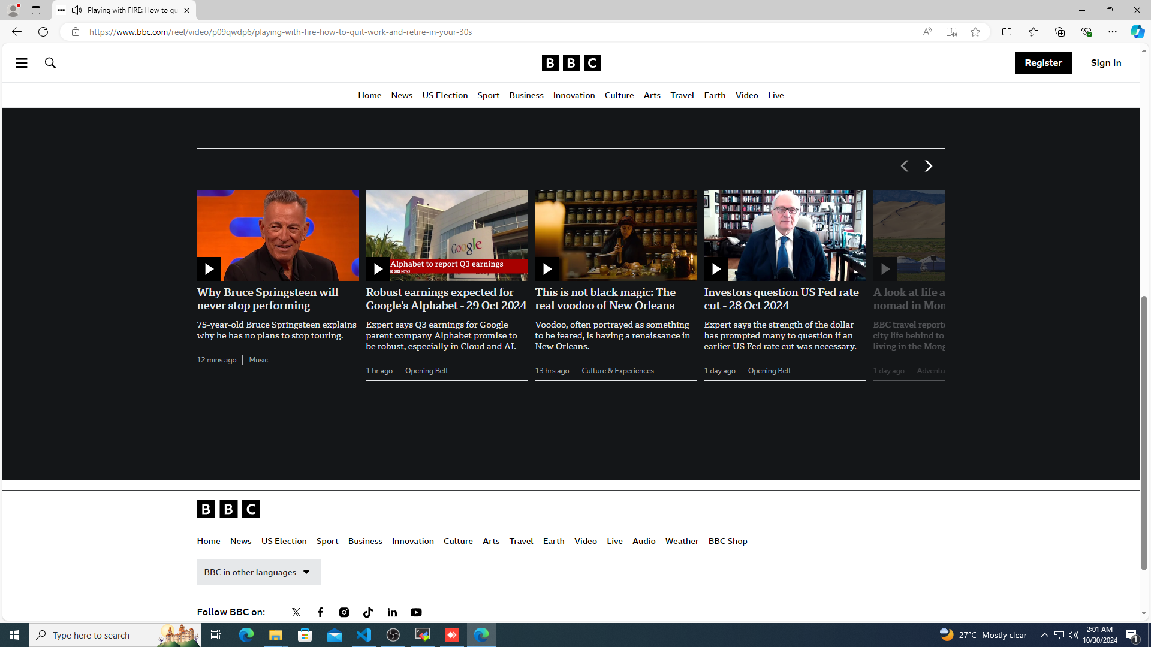
Task: Open footer Audio link
Action: coord(644,542)
